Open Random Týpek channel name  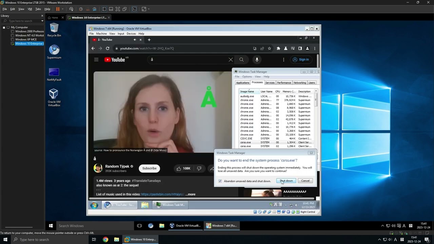[x=117, y=166]
